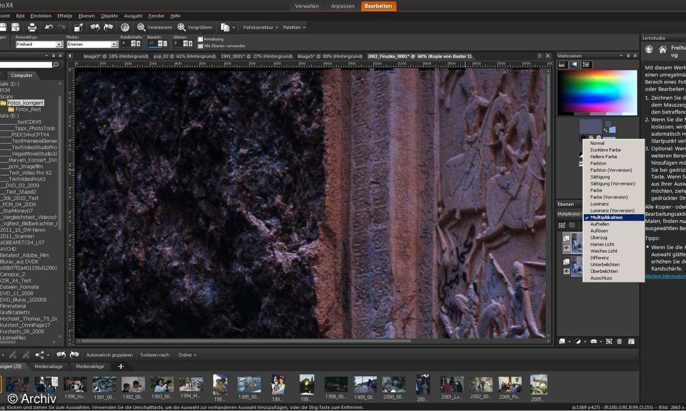Open Weitere Informationen link

665,276
